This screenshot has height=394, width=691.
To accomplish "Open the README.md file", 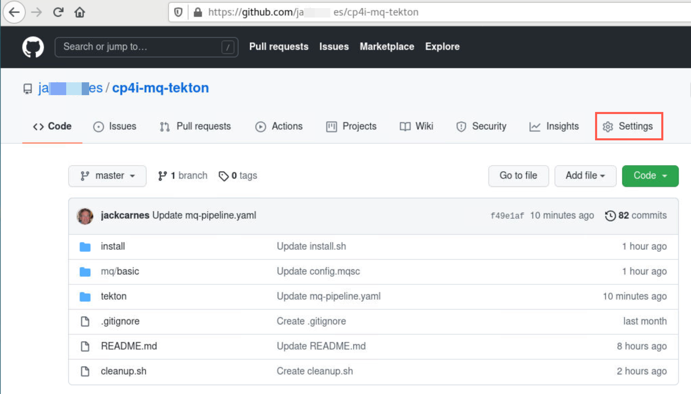I will pyautogui.click(x=129, y=346).
